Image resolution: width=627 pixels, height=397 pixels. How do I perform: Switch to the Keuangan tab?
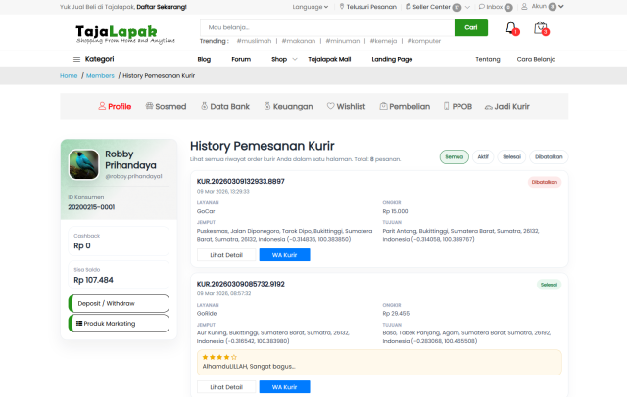pyautogui.click(x=288, y=106)
